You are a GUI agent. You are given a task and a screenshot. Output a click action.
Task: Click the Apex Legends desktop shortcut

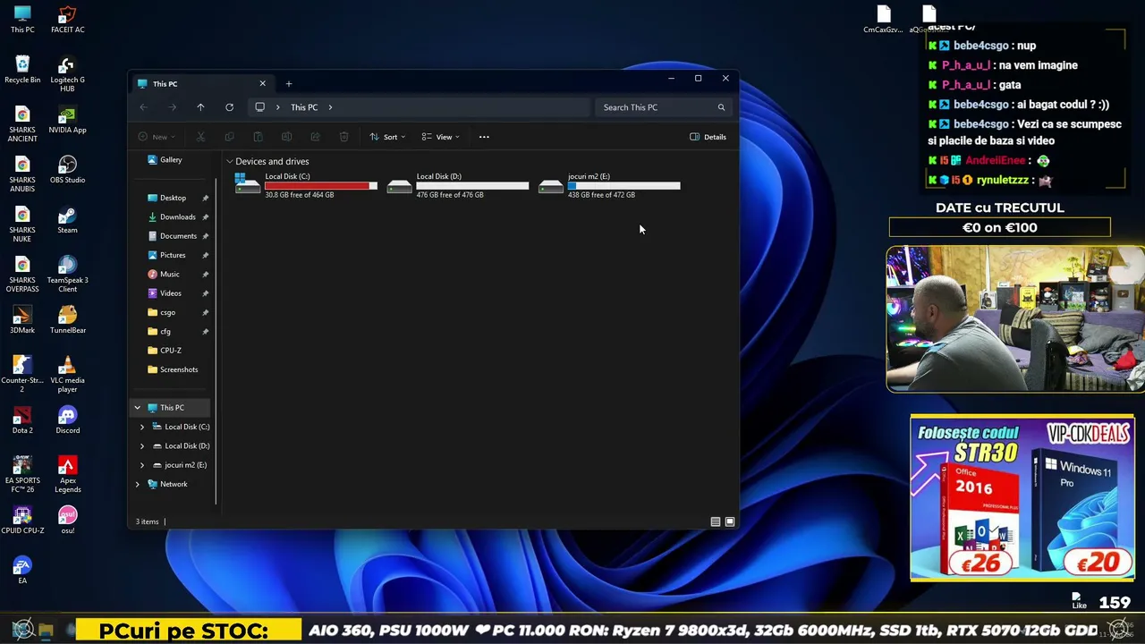[x=67, y=475]
